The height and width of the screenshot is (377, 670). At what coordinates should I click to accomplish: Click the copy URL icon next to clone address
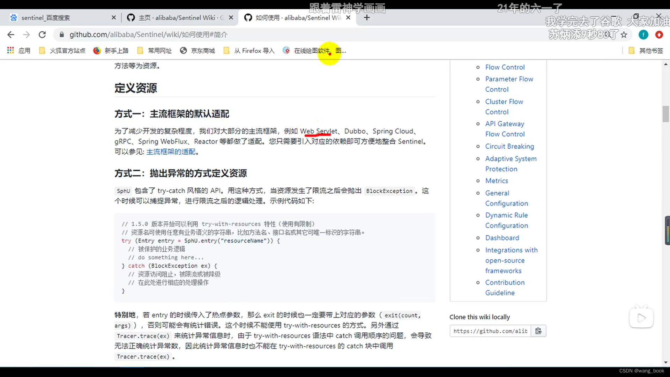538,331
